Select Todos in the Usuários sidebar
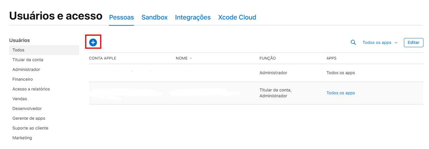Viewport: 429px width, 149px height. point(19,50)
